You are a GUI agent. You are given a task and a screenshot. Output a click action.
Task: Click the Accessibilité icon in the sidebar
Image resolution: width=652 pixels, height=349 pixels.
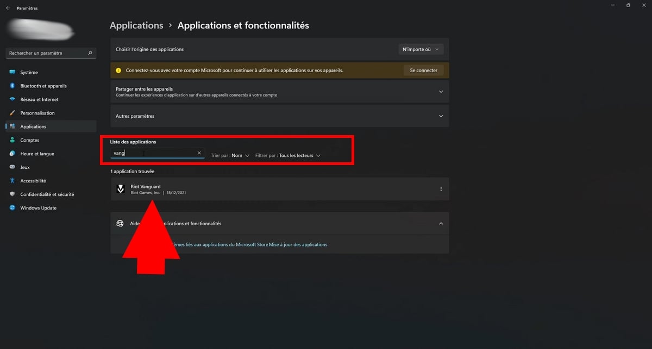tap(12, 181)
